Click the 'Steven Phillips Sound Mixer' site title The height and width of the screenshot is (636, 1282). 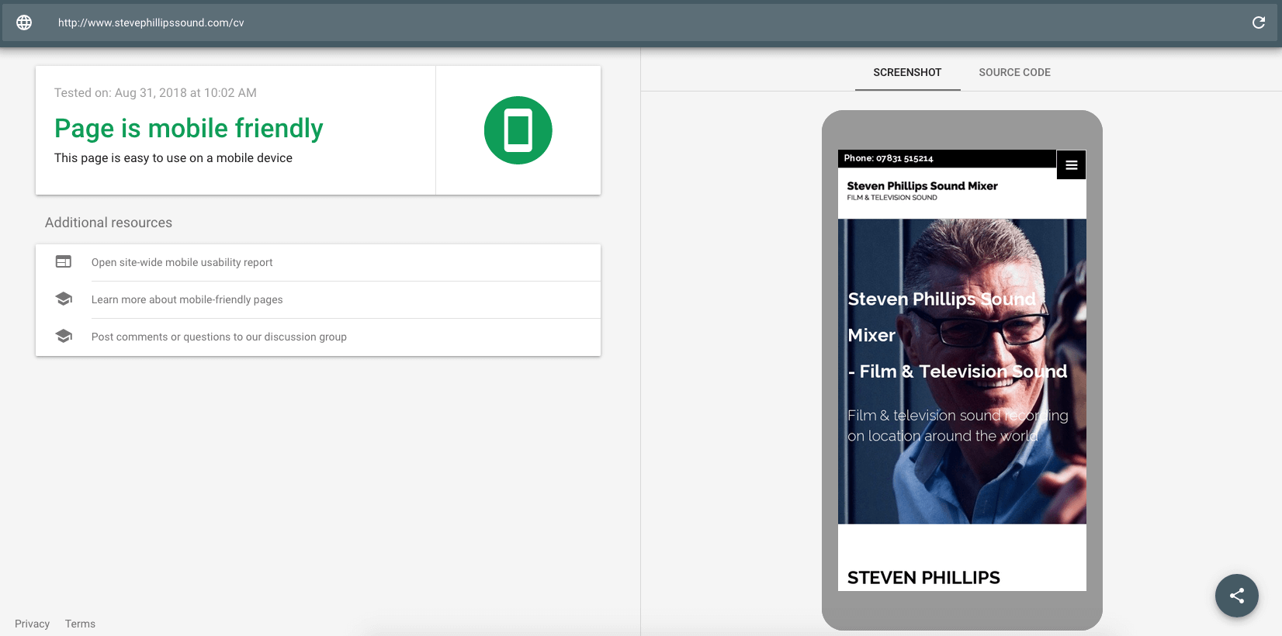point(922,185)
